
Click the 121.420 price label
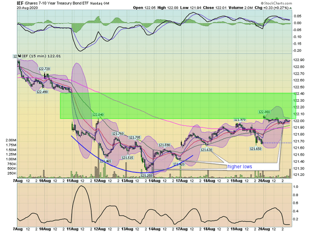(179, 164)
